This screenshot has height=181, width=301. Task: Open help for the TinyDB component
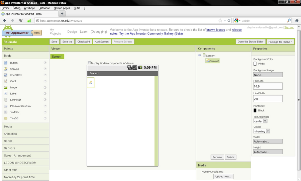[45, 118]
